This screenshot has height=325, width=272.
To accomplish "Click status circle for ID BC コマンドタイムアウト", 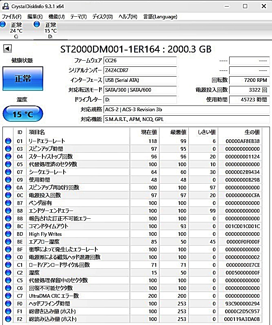I will click(x=8, y=226).
